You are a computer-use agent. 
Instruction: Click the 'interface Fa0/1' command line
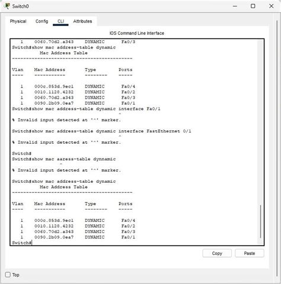coord(86,109)
